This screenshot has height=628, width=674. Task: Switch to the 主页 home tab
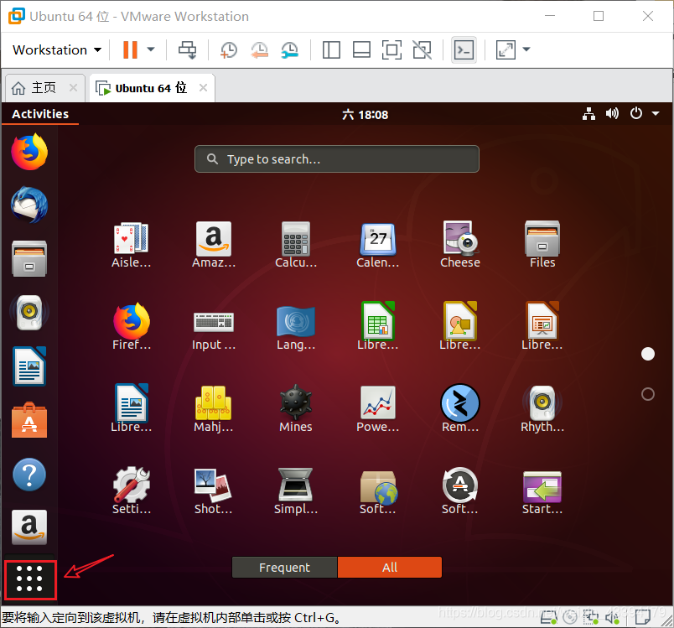click(36, 88)
